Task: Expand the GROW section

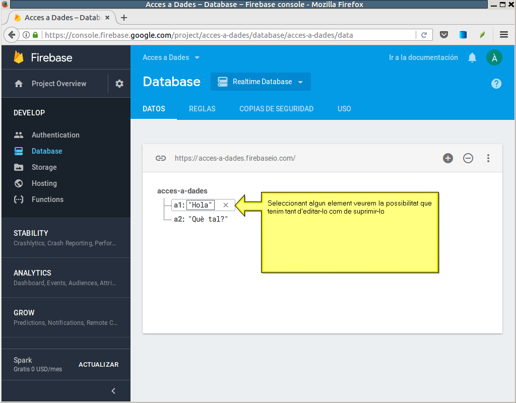Action: pos(66,317)
